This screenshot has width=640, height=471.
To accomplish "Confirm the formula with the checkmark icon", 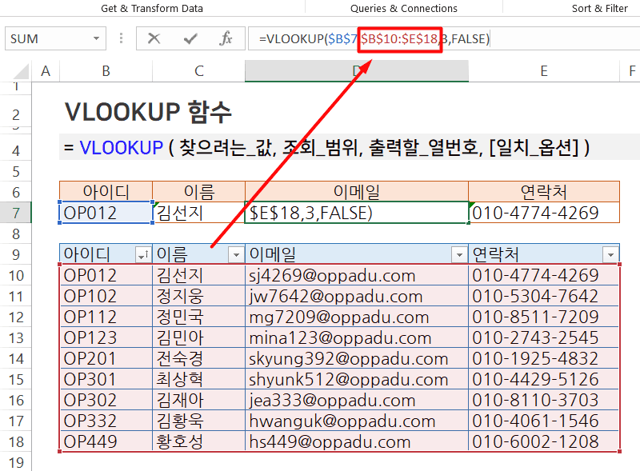I will (190, 38).
